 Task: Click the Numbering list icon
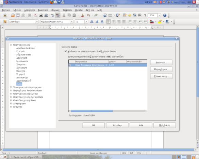[x=130, y=22]
